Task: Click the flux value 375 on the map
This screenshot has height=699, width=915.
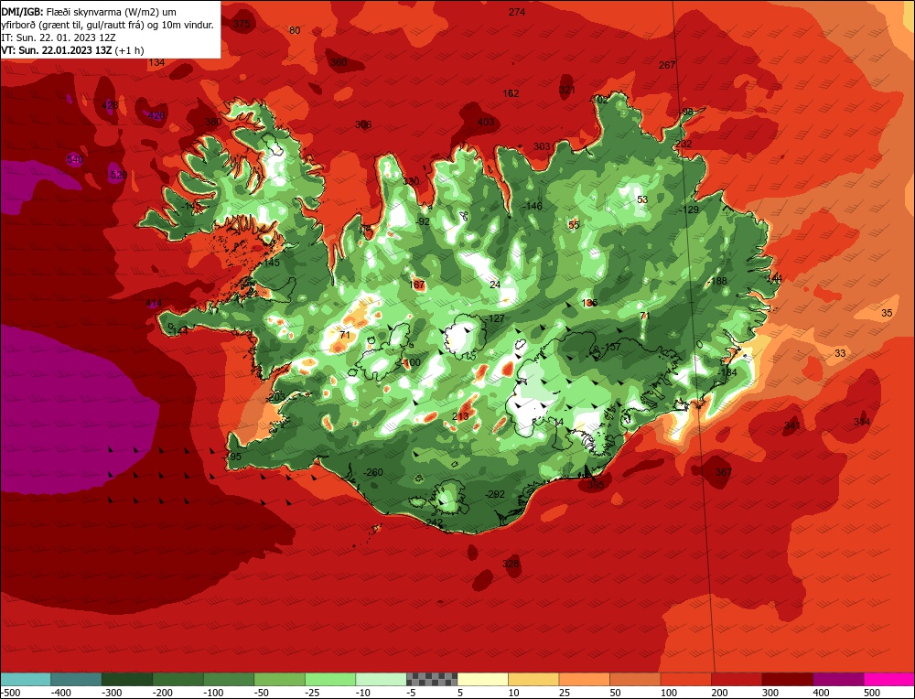Action: (242, 24)
